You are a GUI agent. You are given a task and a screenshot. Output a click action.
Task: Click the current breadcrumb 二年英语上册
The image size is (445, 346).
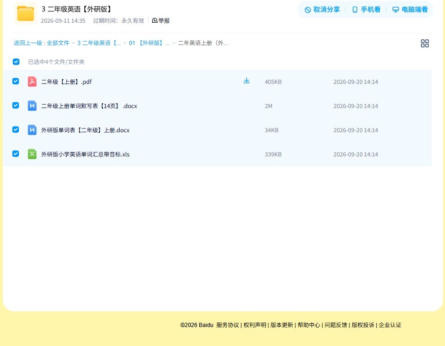[x=203, y=43]
